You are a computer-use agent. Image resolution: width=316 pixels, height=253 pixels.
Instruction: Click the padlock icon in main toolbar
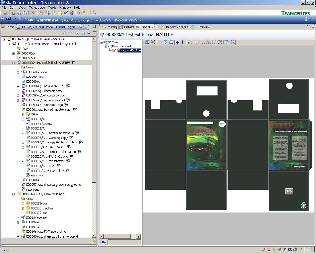point(71,13)
